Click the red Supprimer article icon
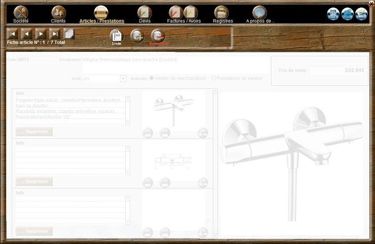Viewport: 375px width, 244px height. coord(158,36)
